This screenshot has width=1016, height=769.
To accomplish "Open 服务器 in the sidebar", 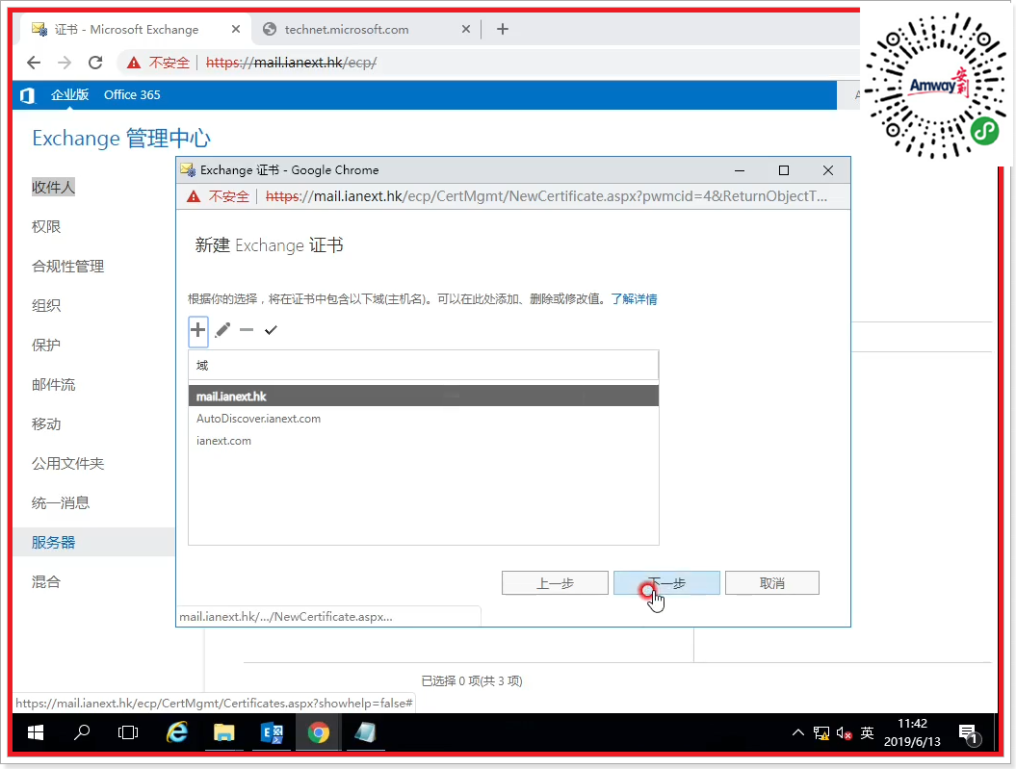I will 54,543.
